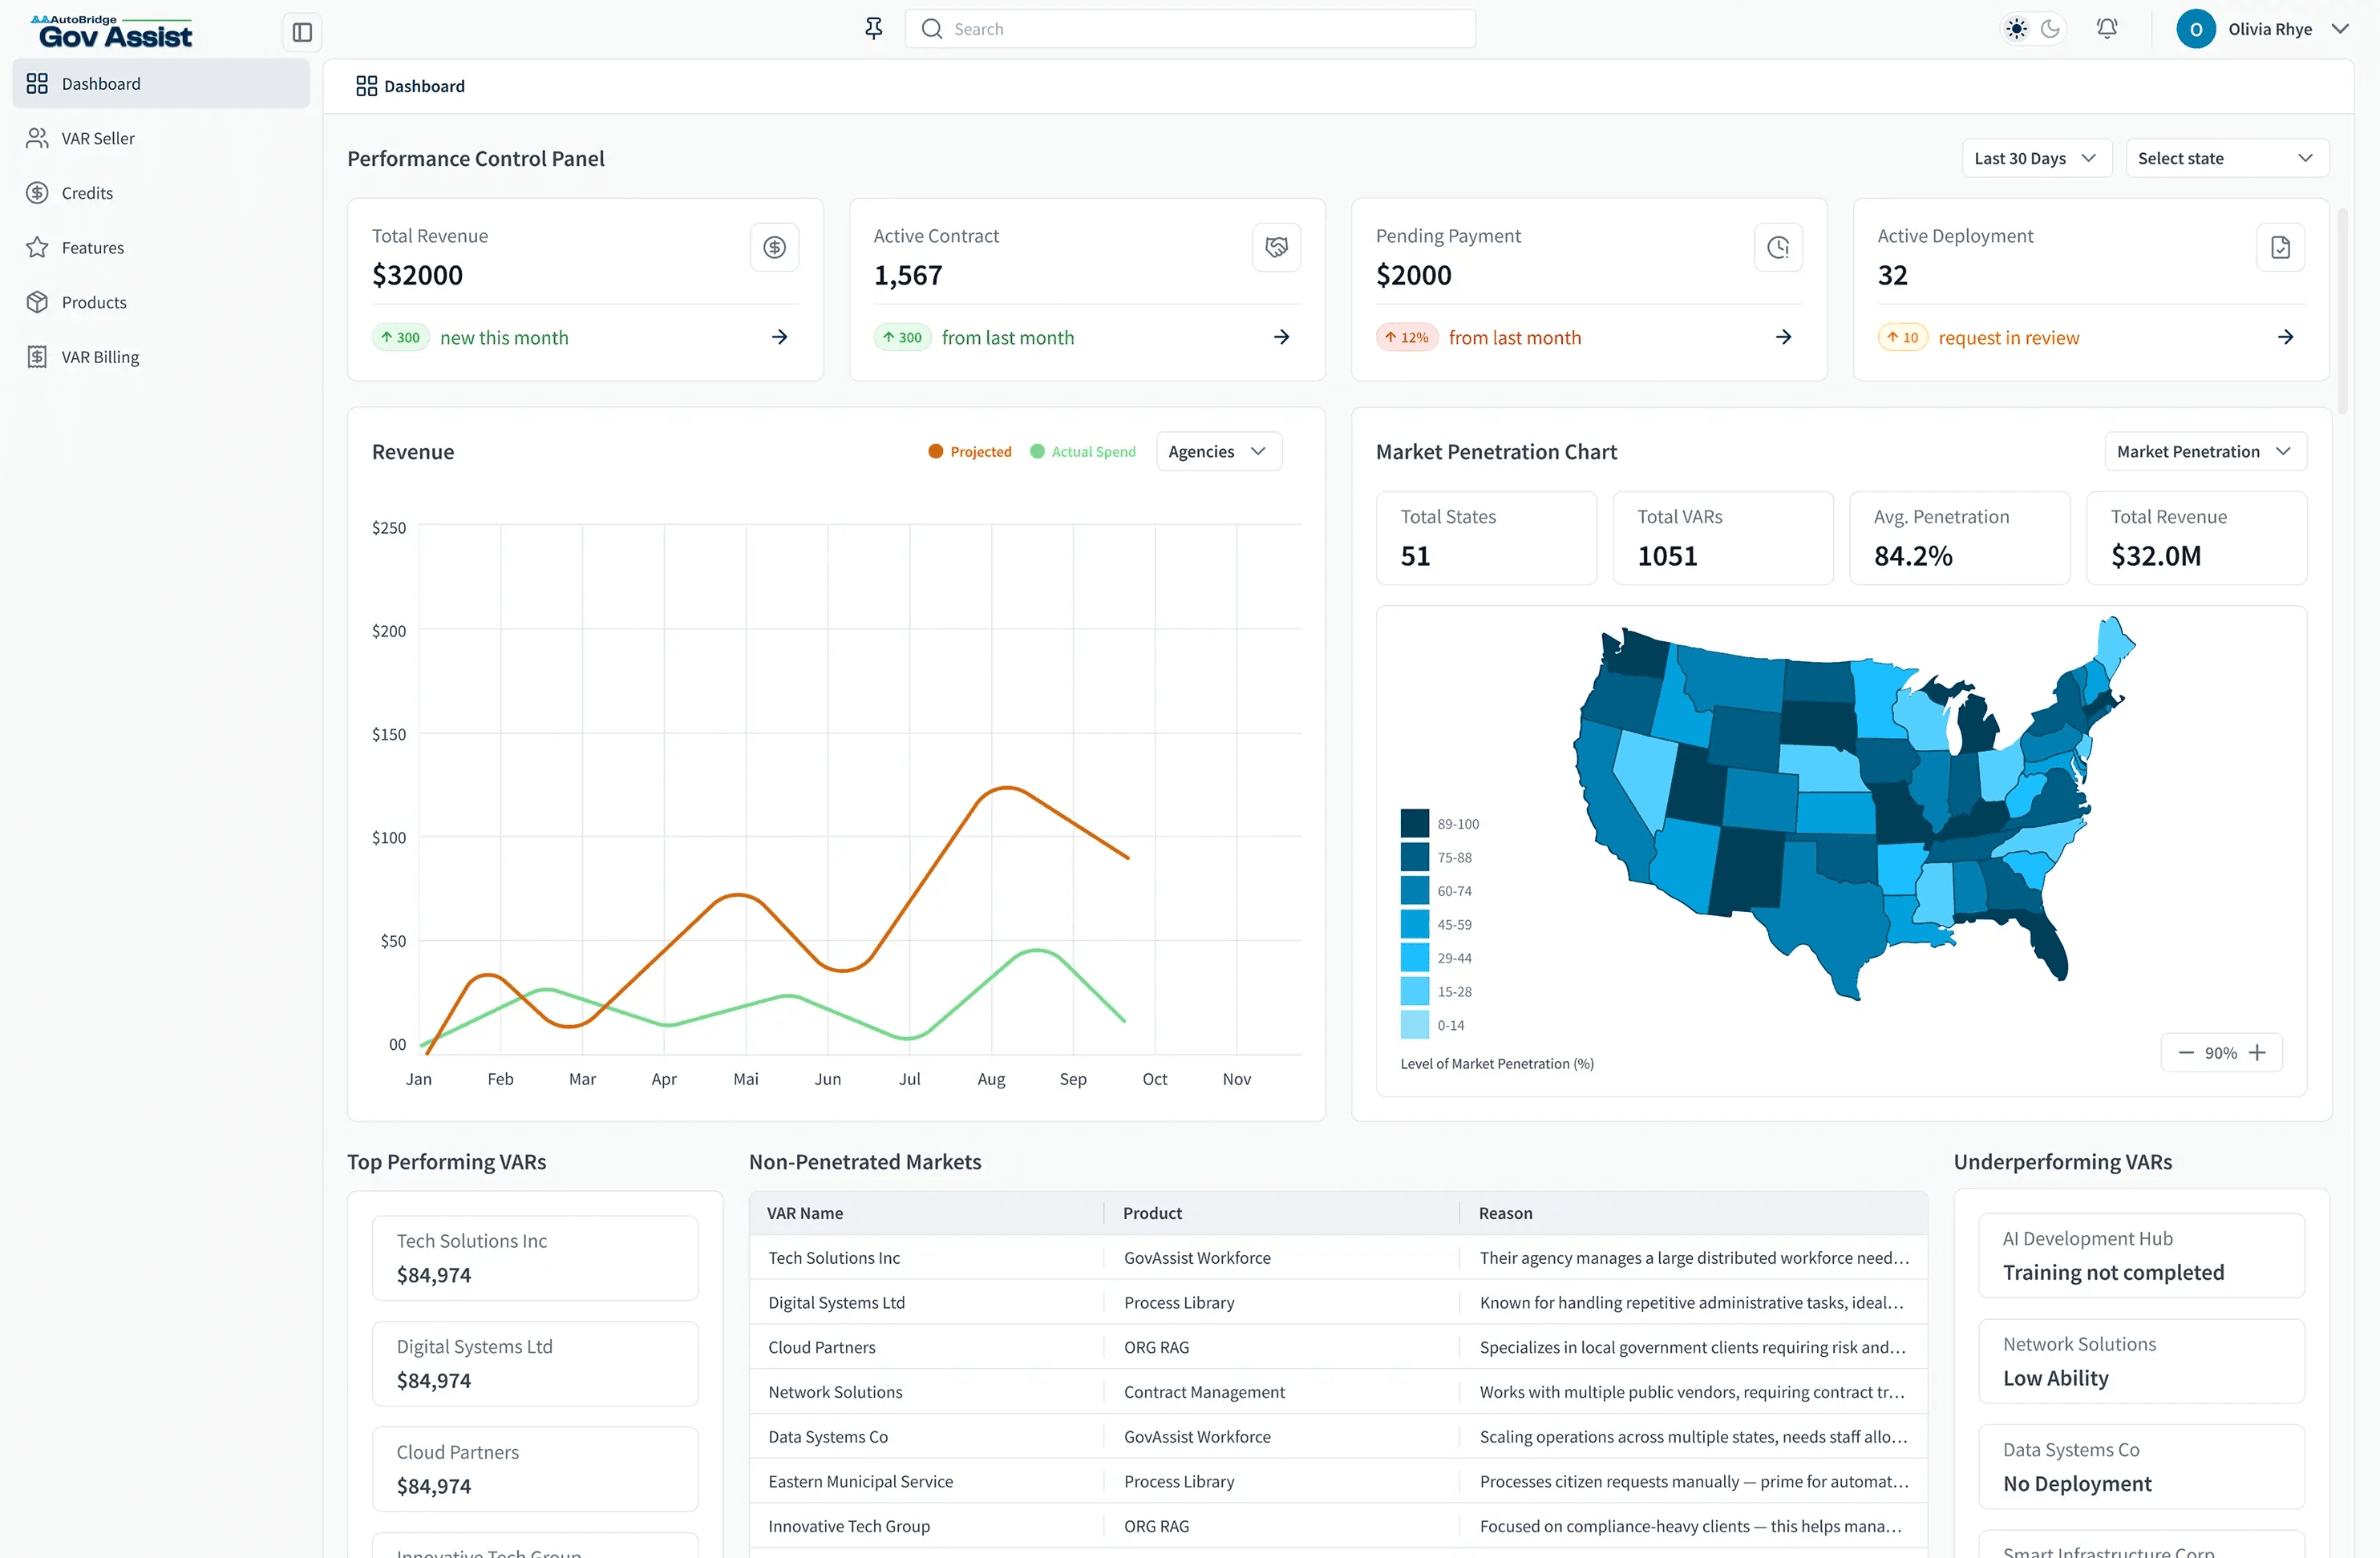The image size is (2380, 1558).
Task: Click the plus button to zoom the map in
Action: 2257,1052
